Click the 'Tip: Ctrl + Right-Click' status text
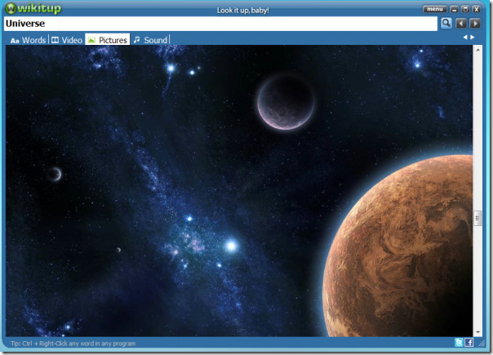 pyautogui.click(x=73, y=344)
